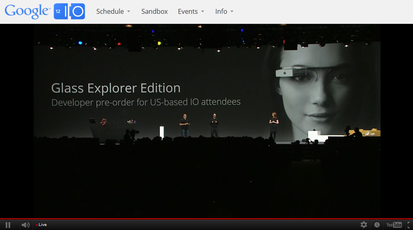Mute the video volume
Image resolution: width=413 pixels, height=230 pixels.
(x=26, y=225)
